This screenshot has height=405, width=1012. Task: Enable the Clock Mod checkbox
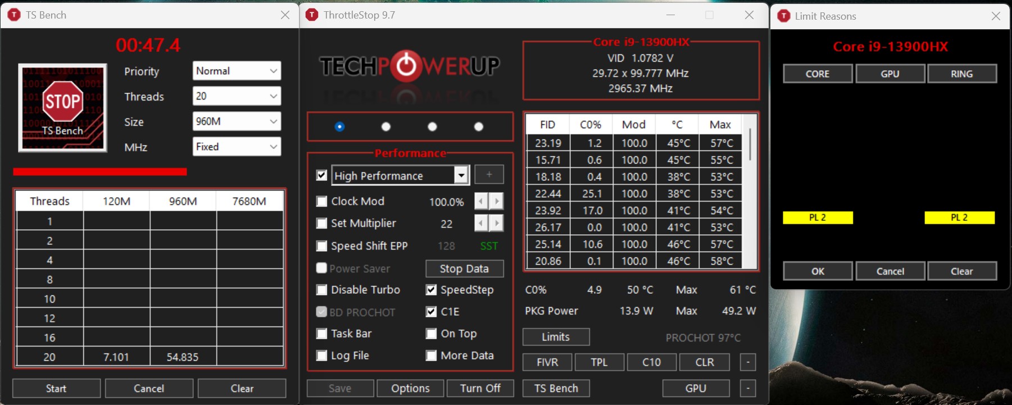tap(322, 201)
